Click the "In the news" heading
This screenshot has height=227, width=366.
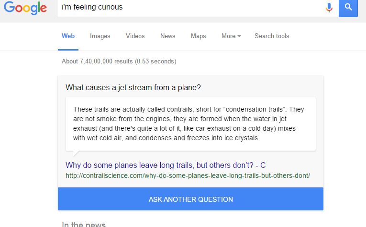(84, 225)
